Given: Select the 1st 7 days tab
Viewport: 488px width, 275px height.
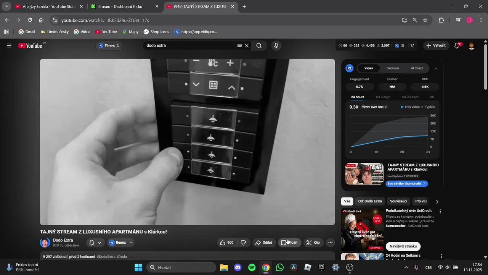Looking at the screenshot, I should (383, 97).
